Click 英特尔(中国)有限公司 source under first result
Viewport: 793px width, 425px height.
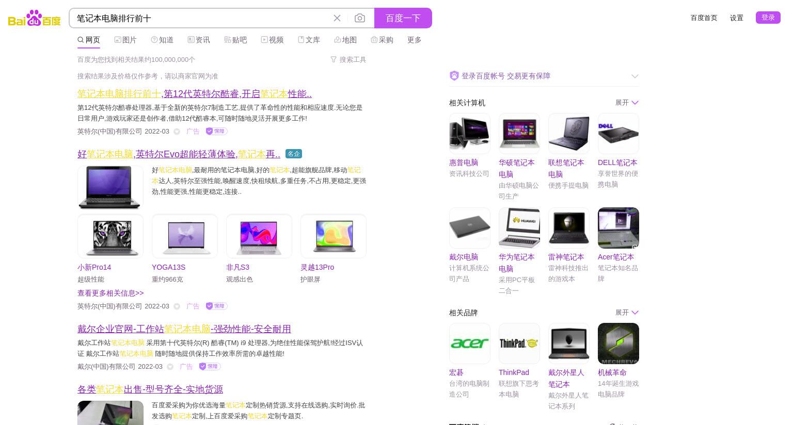pos(109,132)
